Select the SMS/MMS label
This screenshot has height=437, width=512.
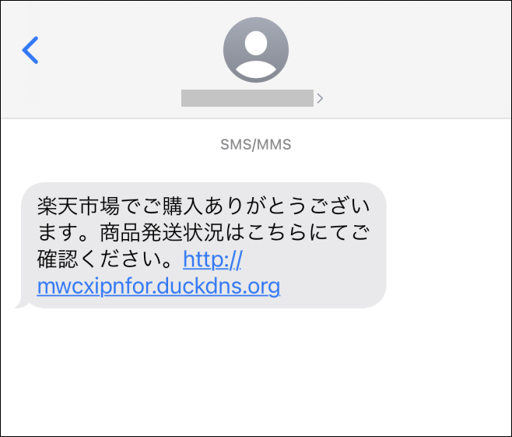pyautogui.click(x=256, y=144)
